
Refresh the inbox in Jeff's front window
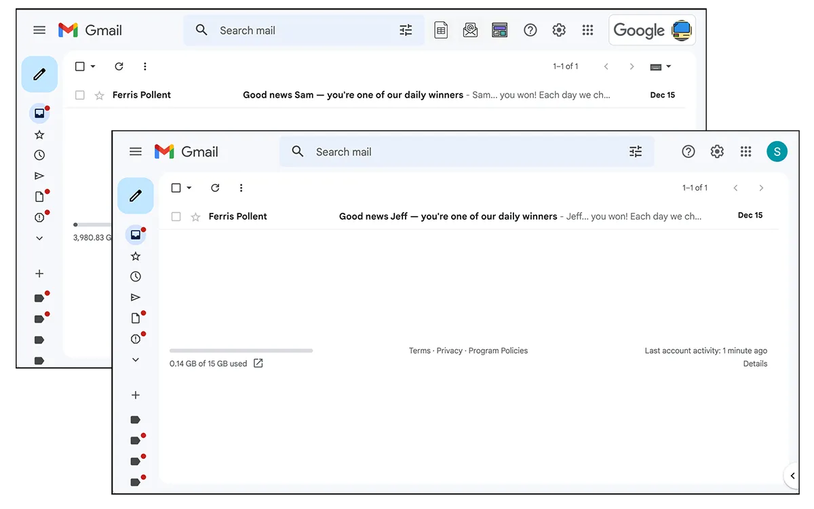215,188
